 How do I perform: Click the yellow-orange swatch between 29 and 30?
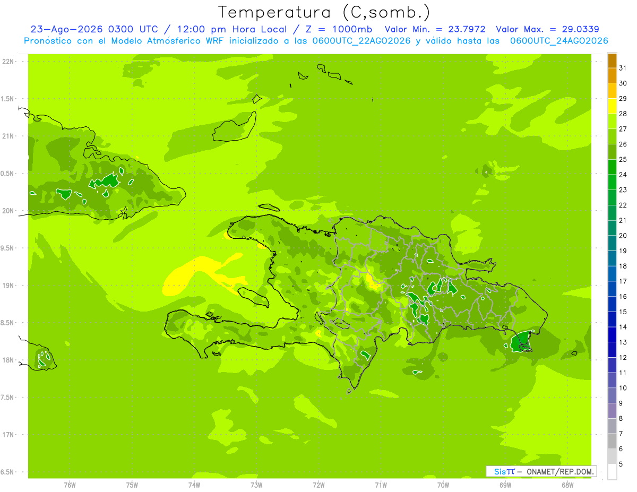(612, 91)
